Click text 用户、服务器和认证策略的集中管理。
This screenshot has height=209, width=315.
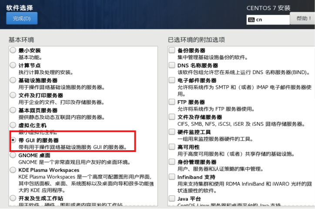221,169
